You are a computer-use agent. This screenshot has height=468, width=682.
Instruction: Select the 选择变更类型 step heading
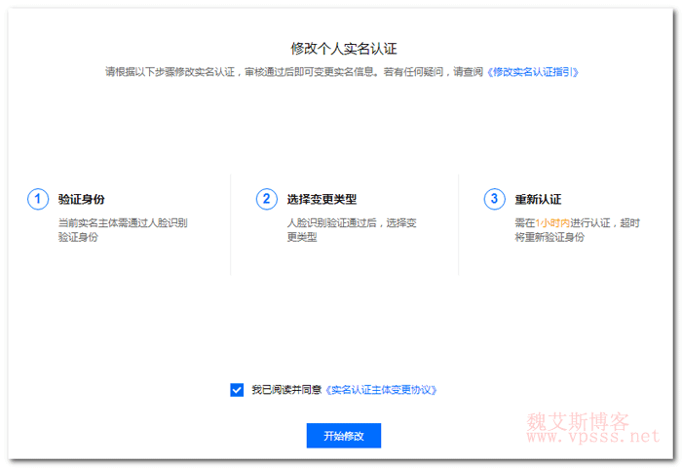click(321, 199)
